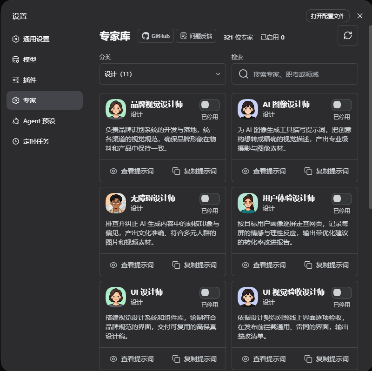Viewport: 372px width, 371px height.
Task: Click the 问题反馈 button
Action: pyautogui.click(x=196, y=36)
